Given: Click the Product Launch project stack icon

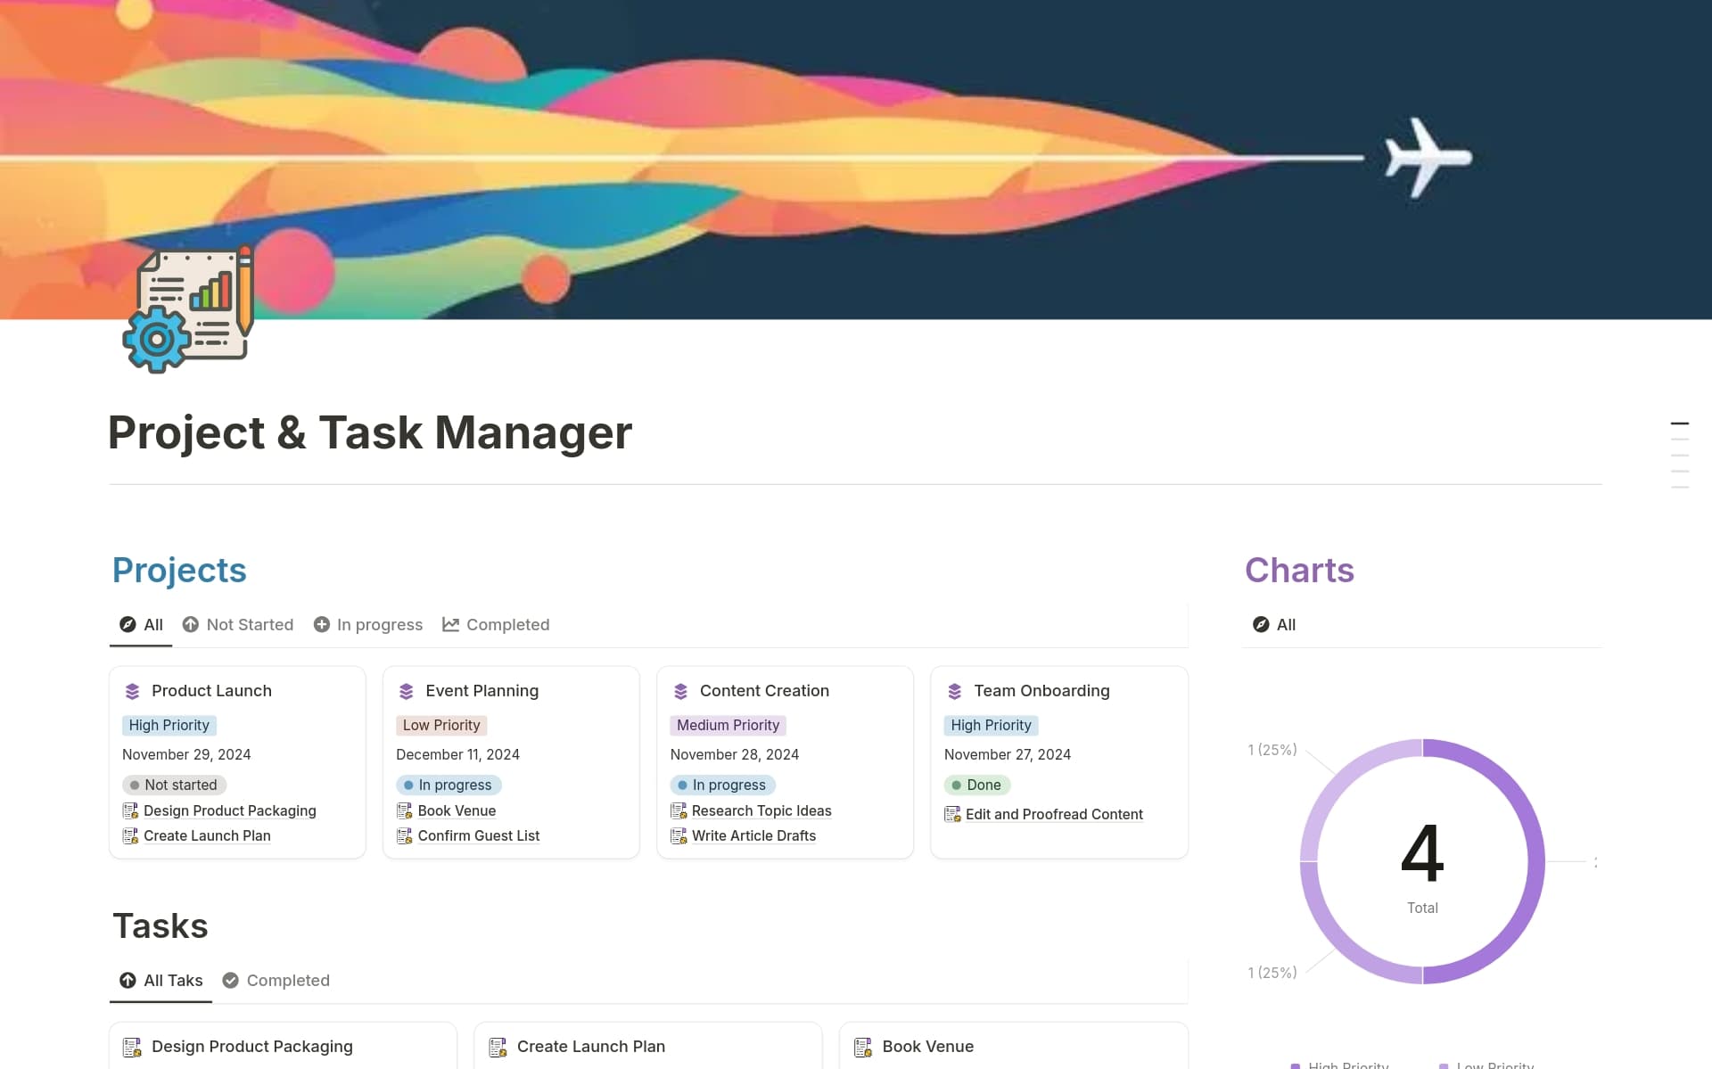Looking at the screenshot, I should pyautogui.click(x=133, y=691).
